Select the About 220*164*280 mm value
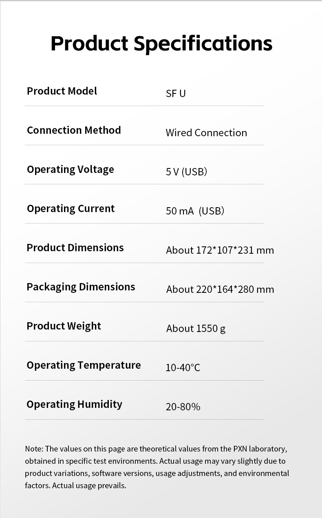The image size is (322, 518). (220, 289)
